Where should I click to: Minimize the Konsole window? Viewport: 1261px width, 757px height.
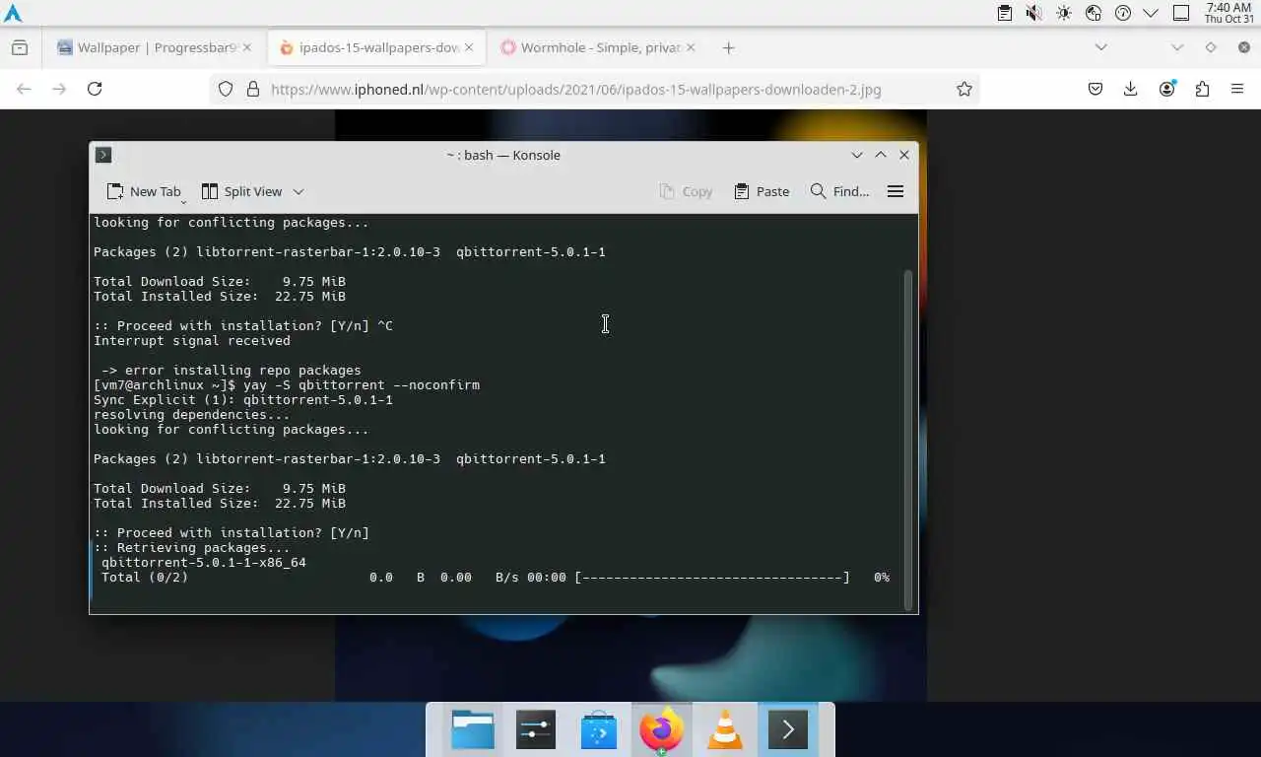(x=857, y=155)
